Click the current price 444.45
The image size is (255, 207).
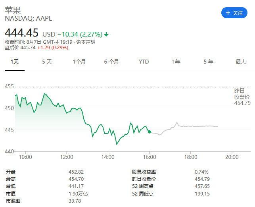pos(21,33)
